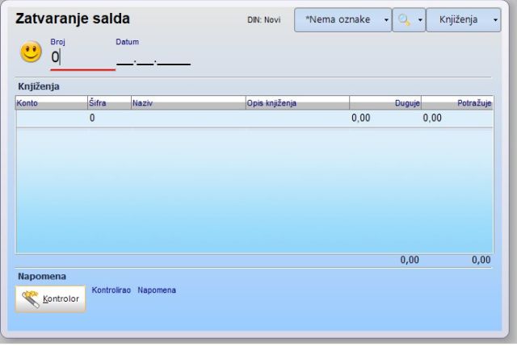
Task: Click the magnifier search icon
Action: 402,19
